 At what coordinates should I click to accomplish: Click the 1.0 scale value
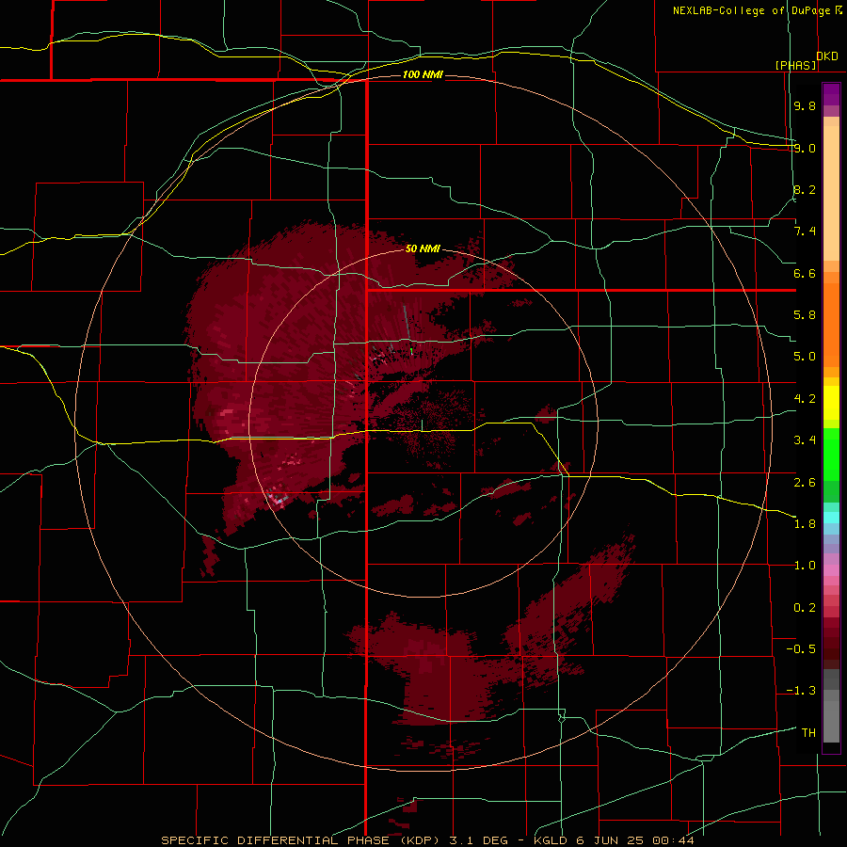click(805, 566)
